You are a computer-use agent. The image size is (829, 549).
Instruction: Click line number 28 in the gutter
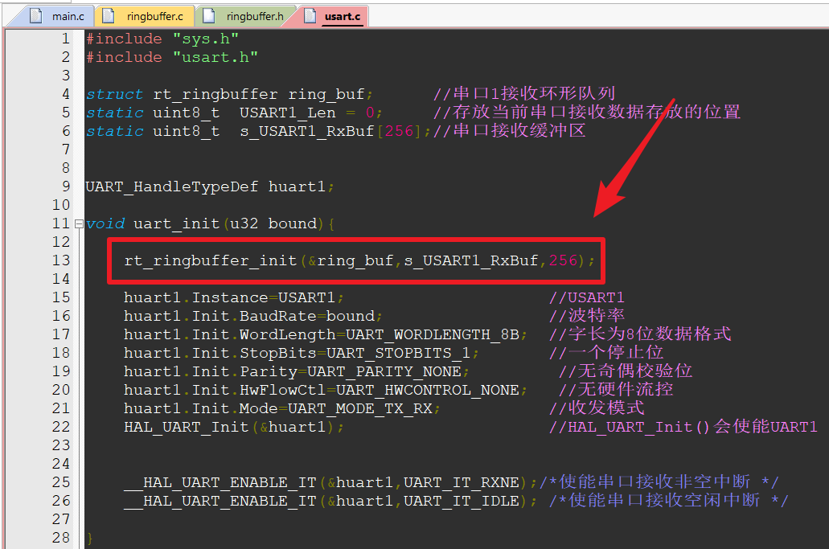click(x=61, y=538)
